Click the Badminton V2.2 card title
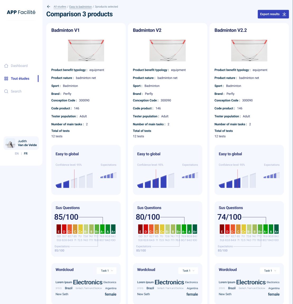 click(x=231, y=30)
